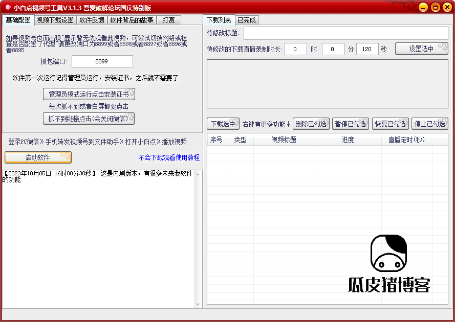Image resolution: width=455 pixels, height=322 pixels.
Task: Maximize the window using title bar button
Action: [x=435, y=8]
